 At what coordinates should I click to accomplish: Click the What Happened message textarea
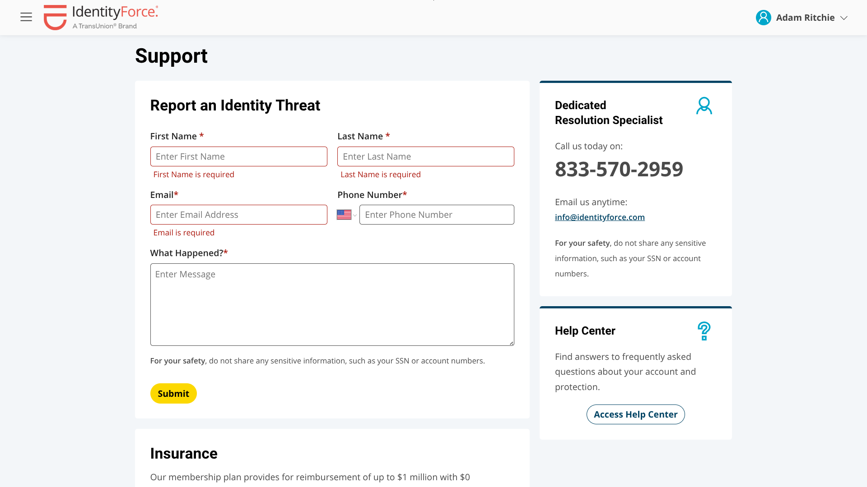point(332,305)
